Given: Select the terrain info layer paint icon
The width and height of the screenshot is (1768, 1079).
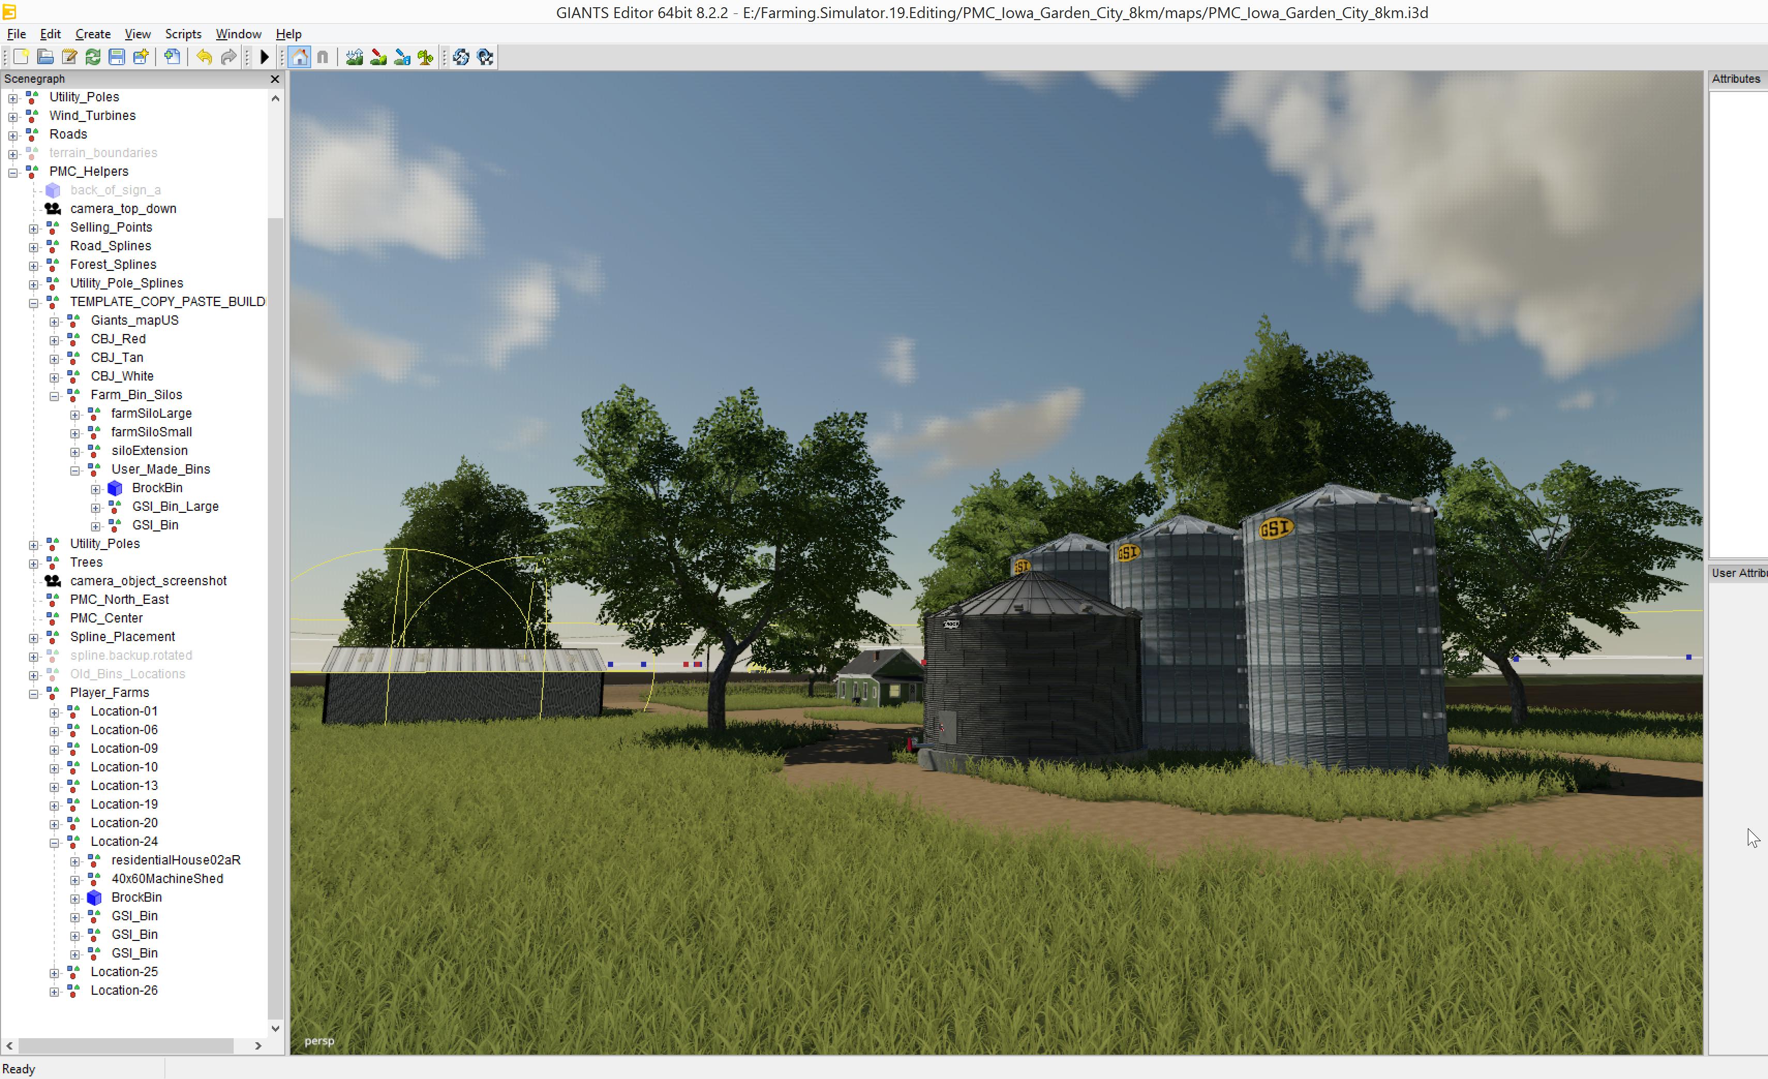Looking at the screenshot, I should (402, 57).
